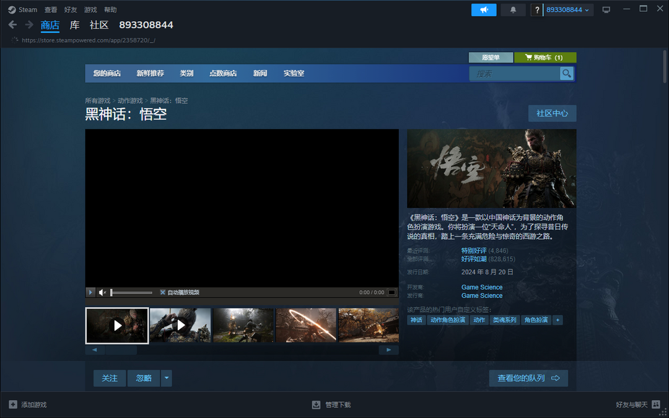Open the 社区中心 community hub
Screen dimensions: 669x418
point(552,113)
